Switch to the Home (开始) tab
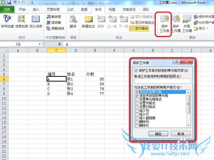Viewport: 214px width, 160px height. (22, 9)
